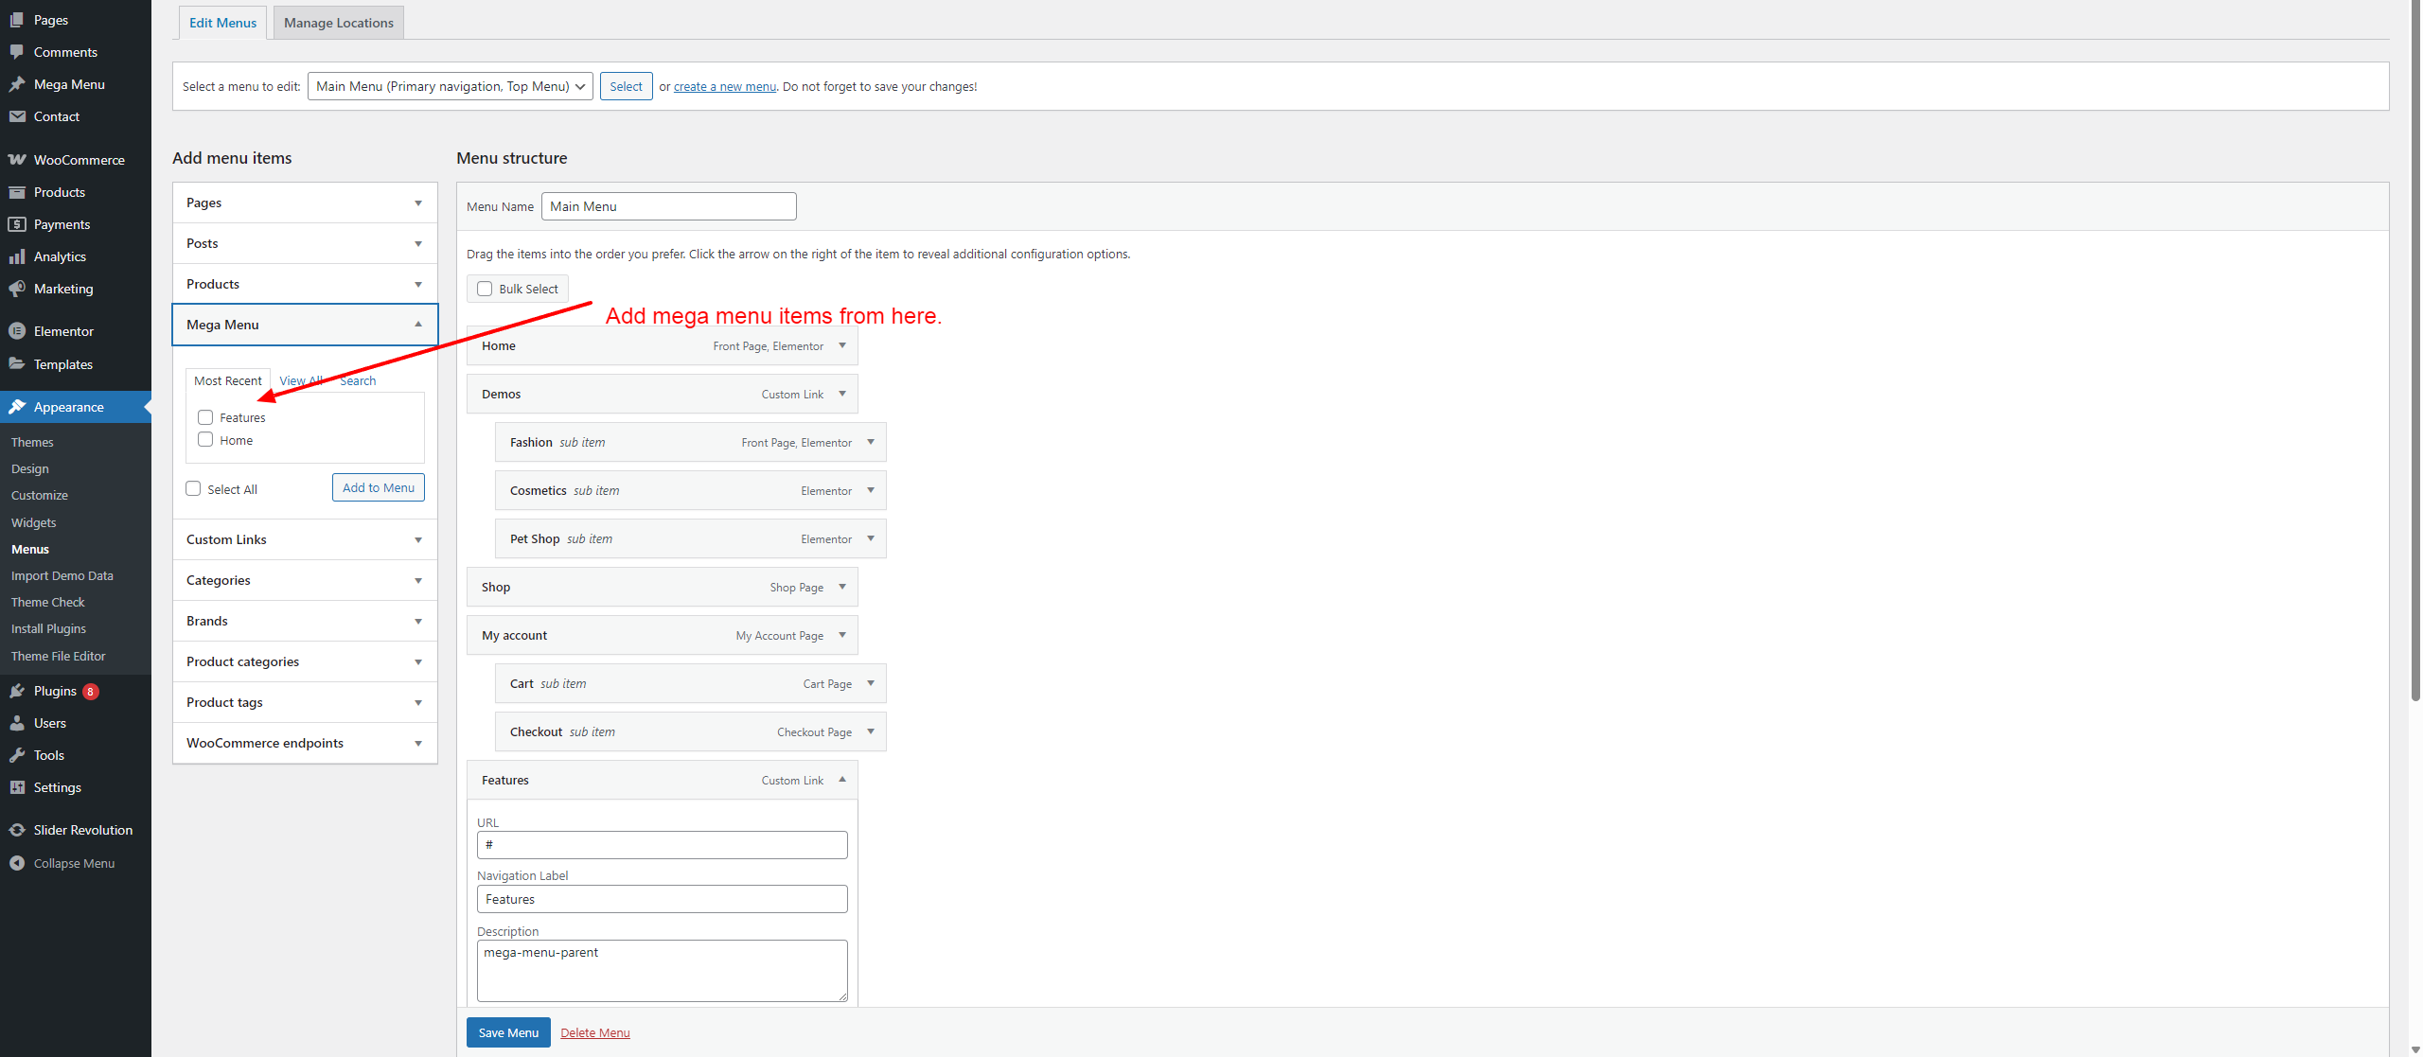Click the Analytics bar chart icon
Screen dimensions: 2423x1057
(x=17, y=256)
